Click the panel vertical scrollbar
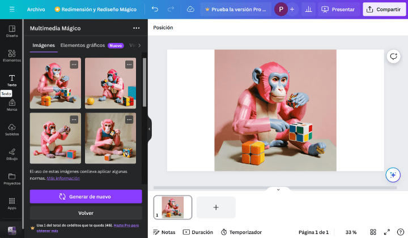This screenshot has height=238, width=408. pyautogui.click(x=144, y=83)
